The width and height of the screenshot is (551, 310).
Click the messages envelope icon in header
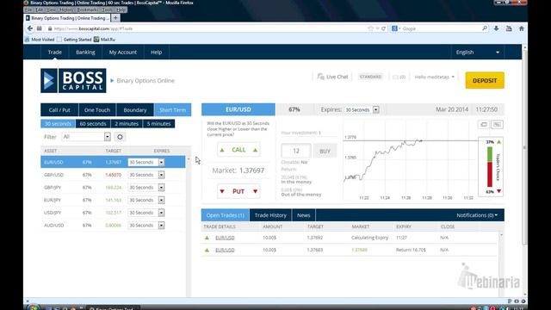pyautogui.click(x=395, y=77)
